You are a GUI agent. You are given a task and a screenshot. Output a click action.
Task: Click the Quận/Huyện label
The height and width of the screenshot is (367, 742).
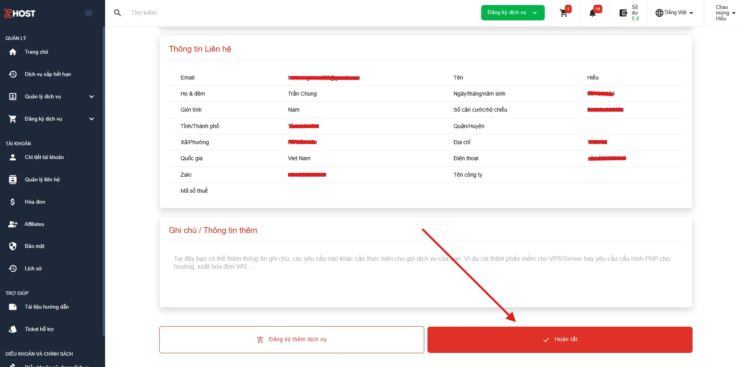[469, 126]
